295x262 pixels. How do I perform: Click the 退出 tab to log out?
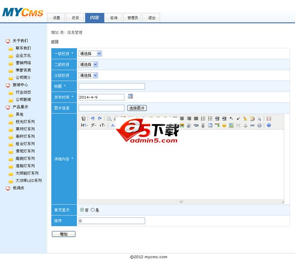152,18
